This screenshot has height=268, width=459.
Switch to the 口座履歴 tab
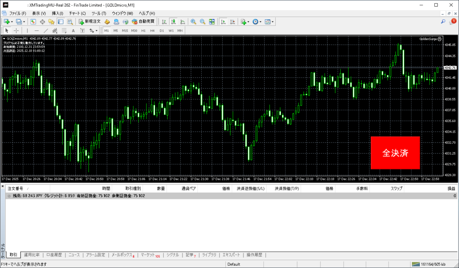pyautogui.click(x=56, y=255)
